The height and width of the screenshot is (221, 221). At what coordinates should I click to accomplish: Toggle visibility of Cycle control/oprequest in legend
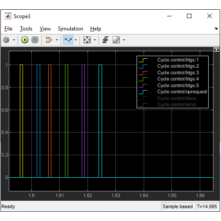pyautogui.click(x=182, y=91)
